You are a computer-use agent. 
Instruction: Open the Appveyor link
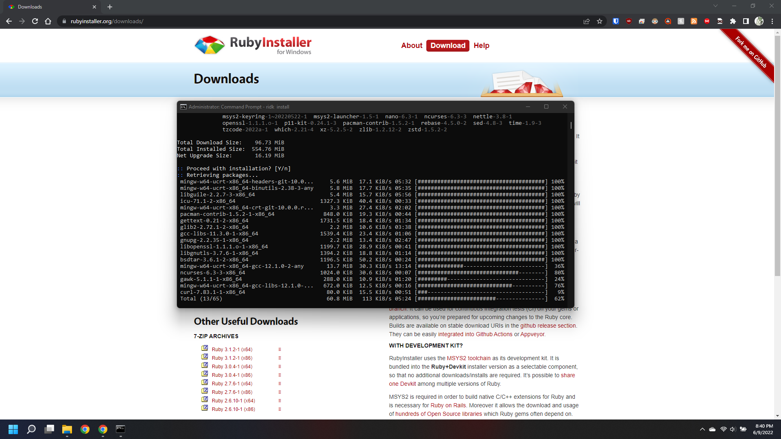532,334
